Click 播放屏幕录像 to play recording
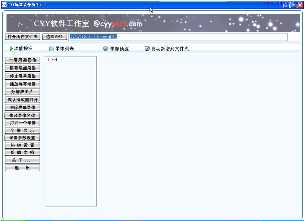The width and height of the screenshot is (305, 221). point(22,84)
